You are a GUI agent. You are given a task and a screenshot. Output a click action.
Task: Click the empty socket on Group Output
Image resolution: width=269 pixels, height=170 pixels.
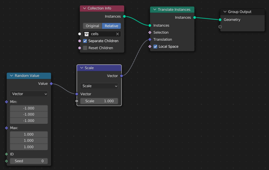(x=220, y=27)
